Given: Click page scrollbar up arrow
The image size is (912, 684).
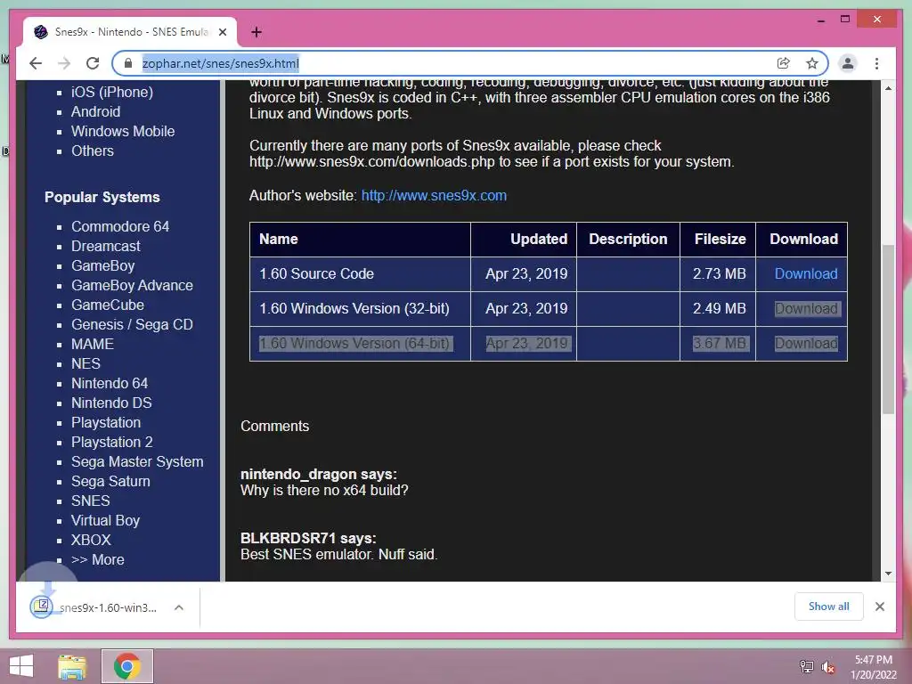Looking at the screenshot, I should point(888,88).
